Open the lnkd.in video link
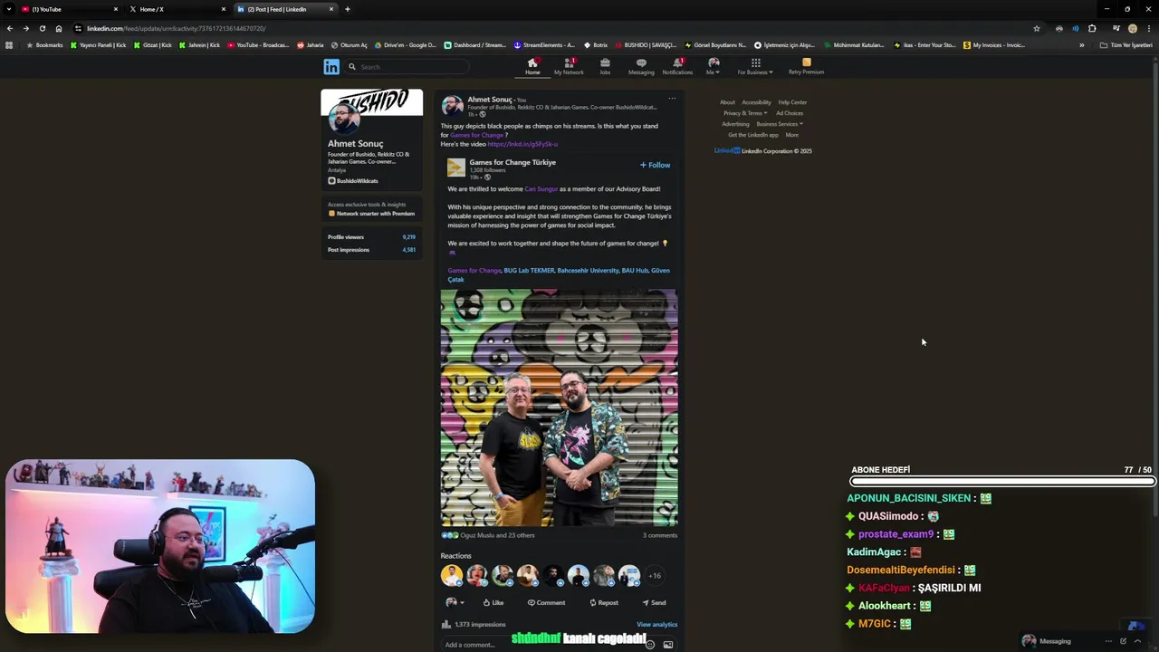The width and height of the screenshot is (1159, 652). 522,144
